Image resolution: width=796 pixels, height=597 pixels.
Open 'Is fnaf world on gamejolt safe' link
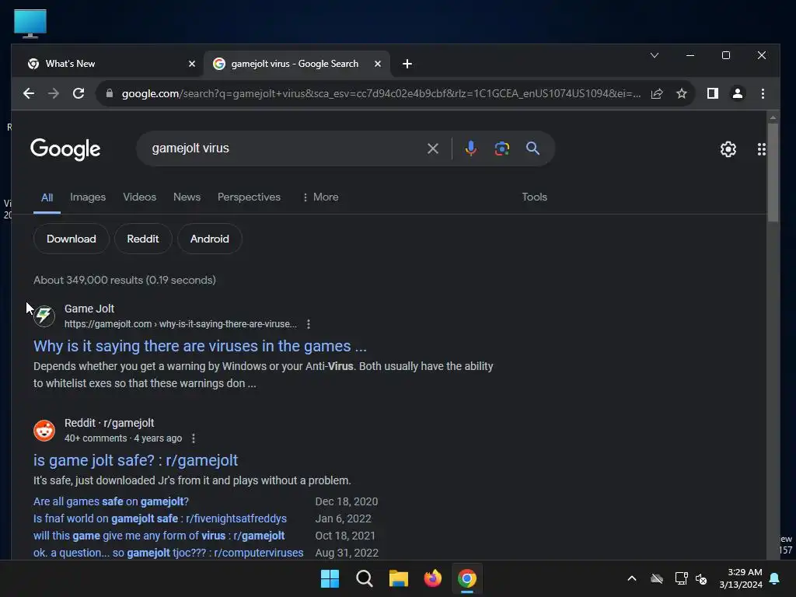point(160,518)
